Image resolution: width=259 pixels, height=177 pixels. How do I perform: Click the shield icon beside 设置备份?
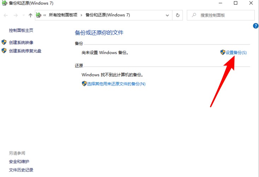(x=223, y=52)
